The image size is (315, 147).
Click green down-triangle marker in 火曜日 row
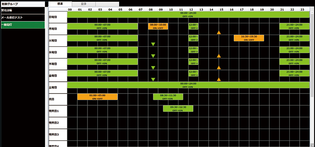point(153,44)
